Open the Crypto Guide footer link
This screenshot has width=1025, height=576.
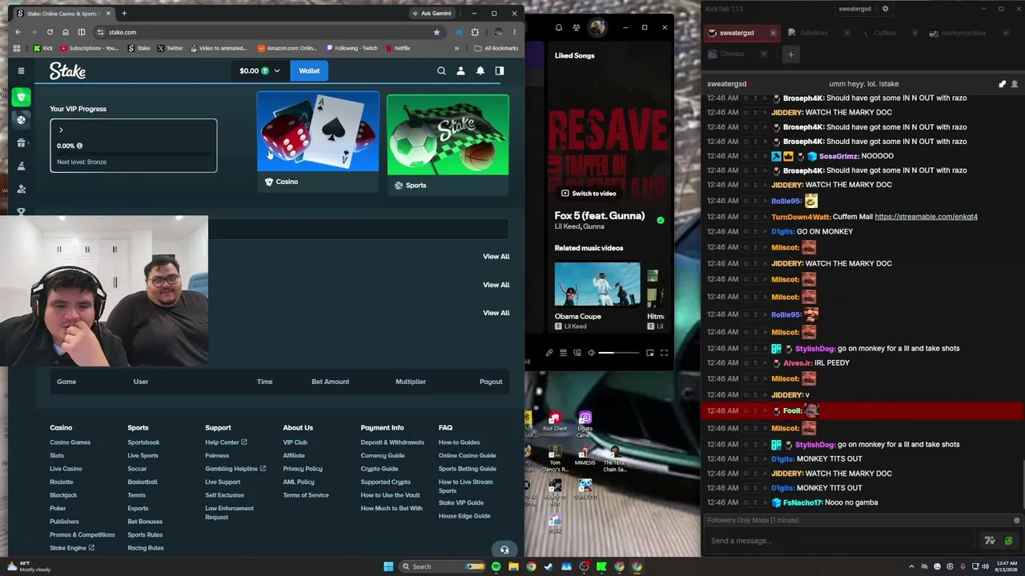tap(380, 469)
